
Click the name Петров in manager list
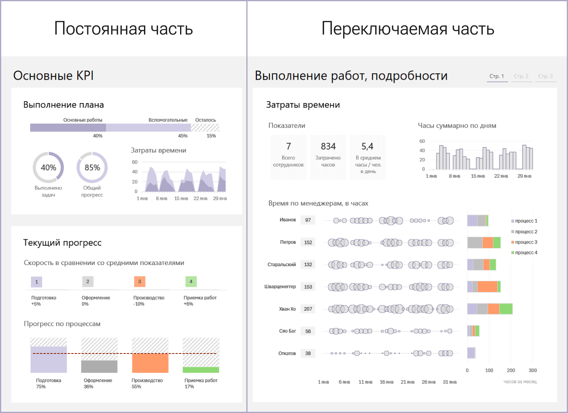(288, 242)
